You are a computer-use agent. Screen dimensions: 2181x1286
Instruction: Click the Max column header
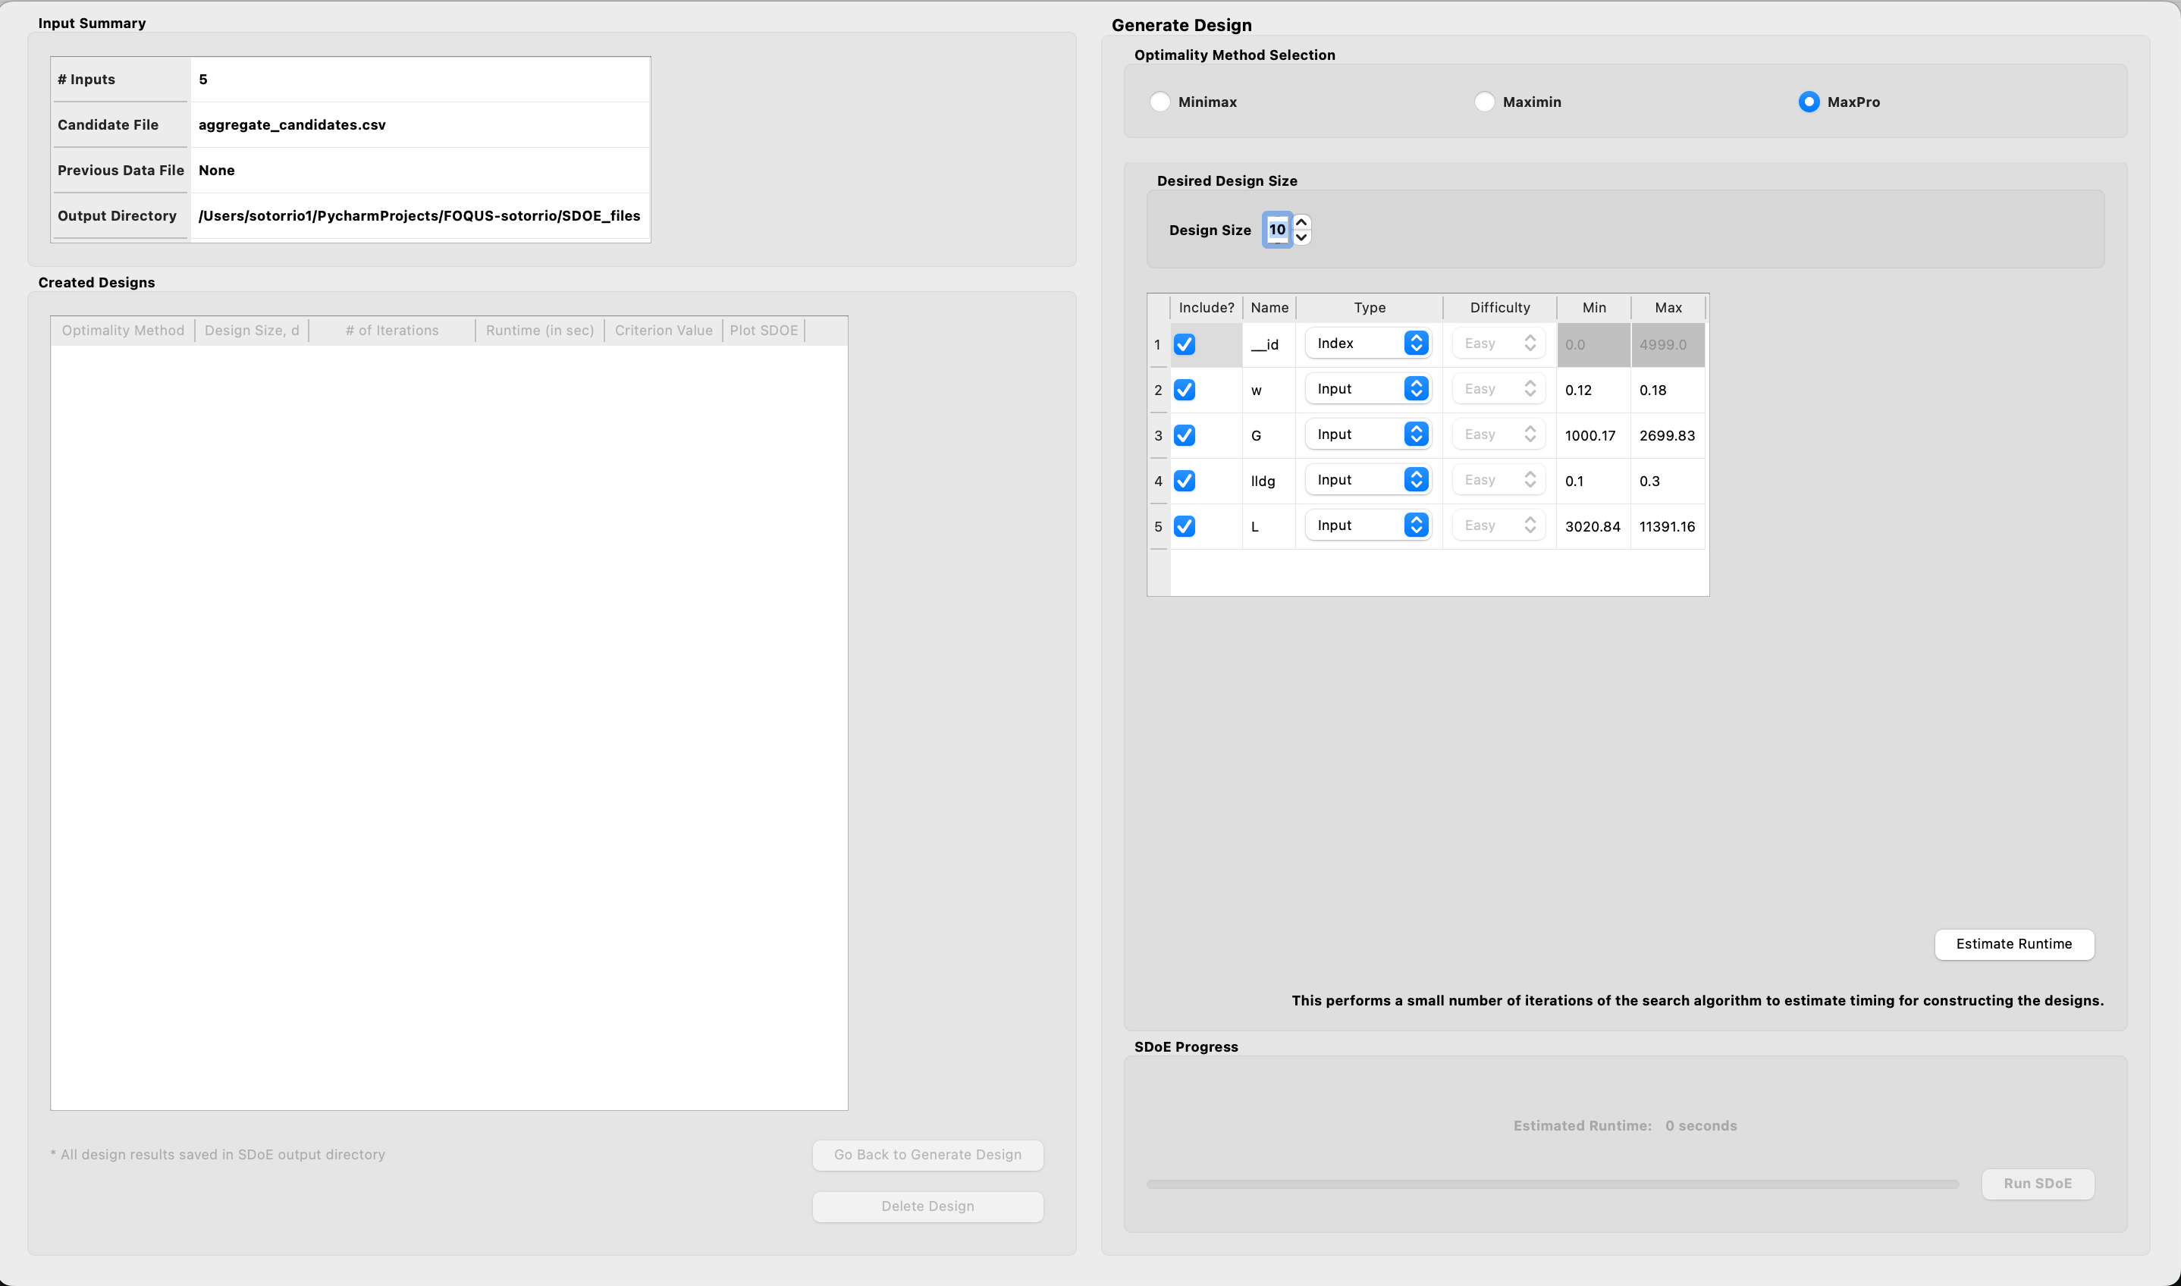click(1668, 308)
